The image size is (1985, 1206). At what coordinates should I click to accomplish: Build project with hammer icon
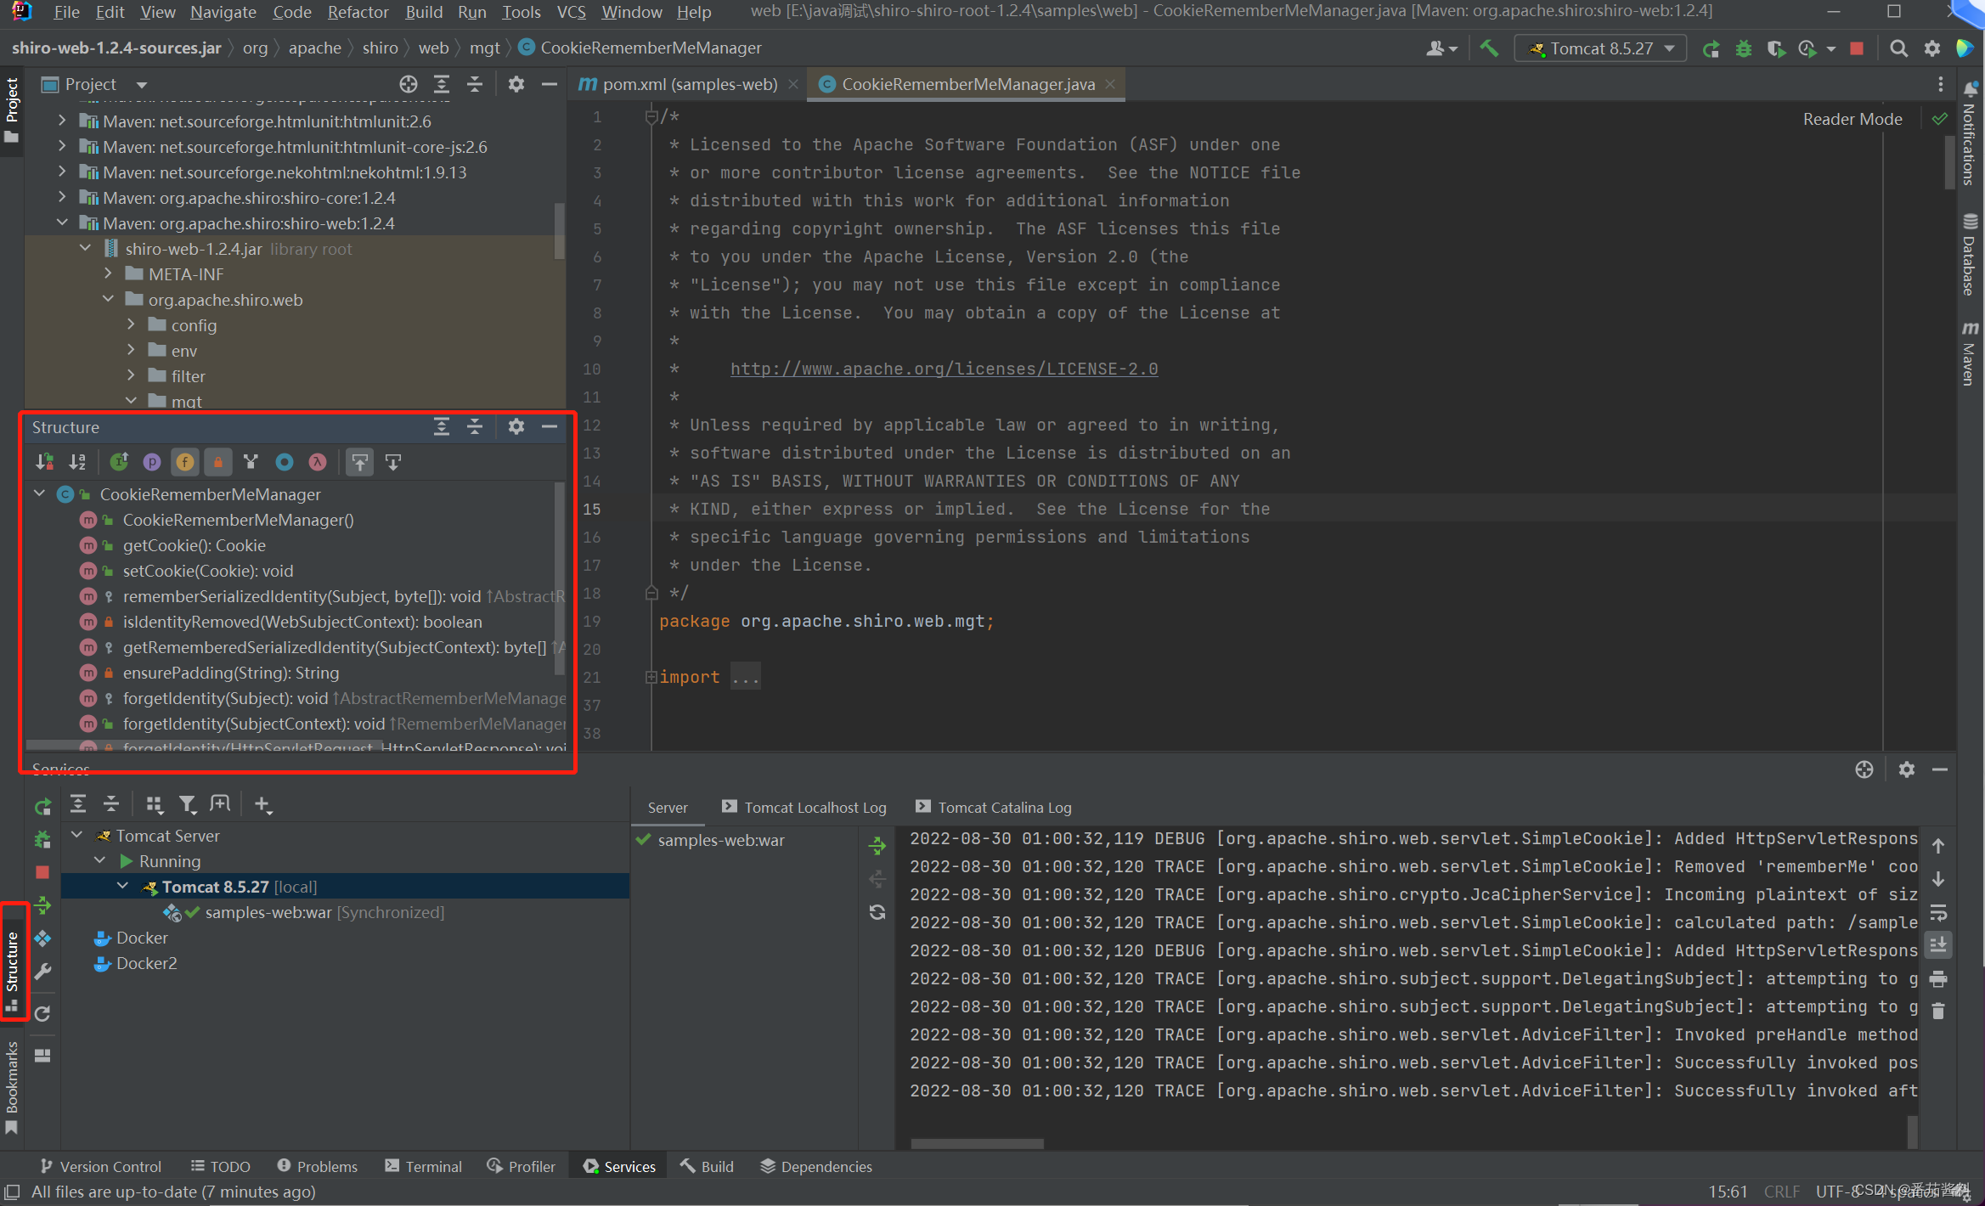click(x=1489, y=48)
